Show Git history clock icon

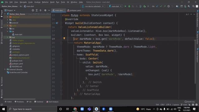pos(169,6)
